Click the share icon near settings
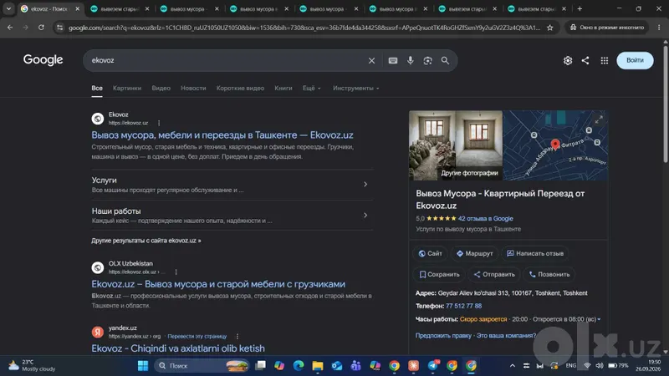The width and height of the screenshot is (669, 376). (585, 60)
